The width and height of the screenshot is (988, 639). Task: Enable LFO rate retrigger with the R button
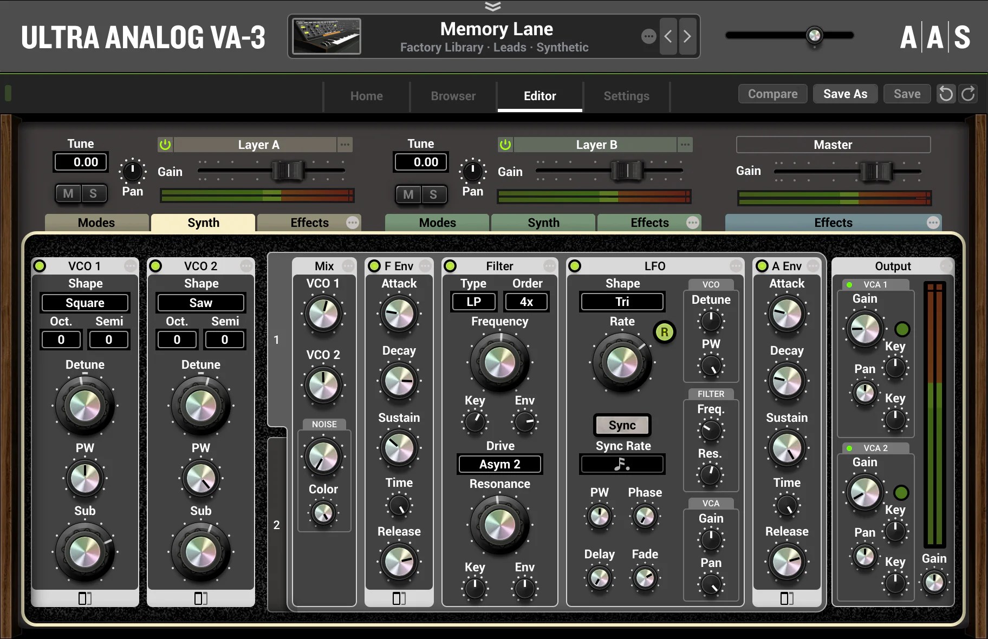point(665,332)
